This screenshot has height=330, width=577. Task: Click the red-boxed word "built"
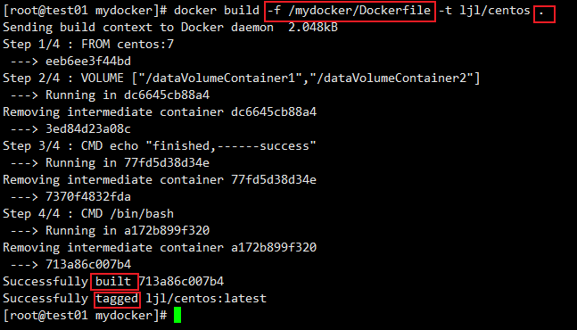coord(114,282)
